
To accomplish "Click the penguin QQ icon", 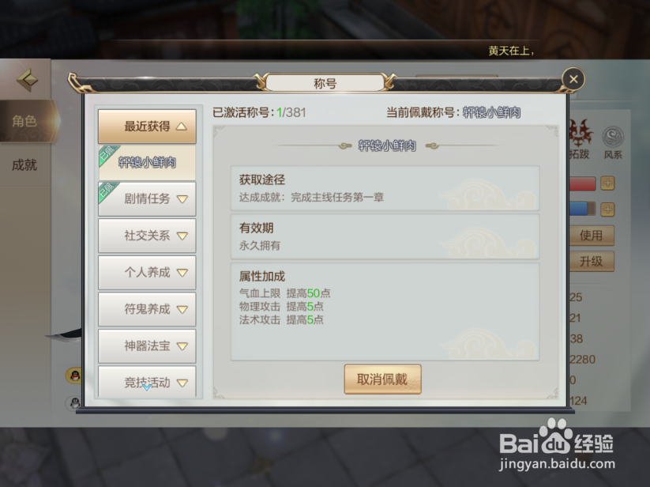I will 74,376.
